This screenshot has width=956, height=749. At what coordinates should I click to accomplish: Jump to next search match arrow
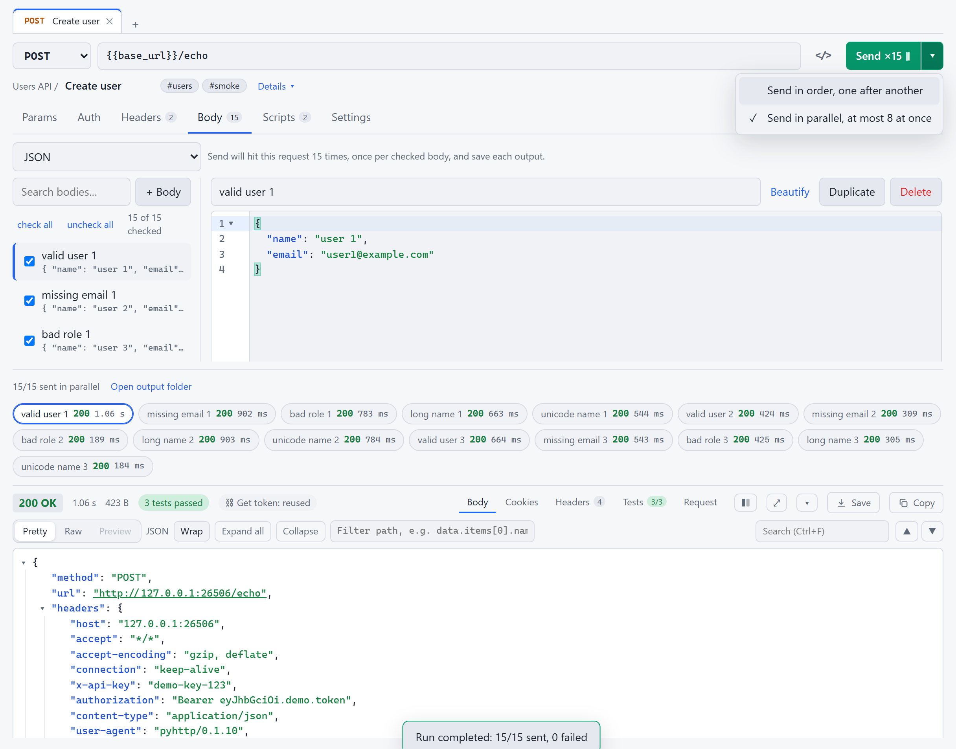coord(932,531)
